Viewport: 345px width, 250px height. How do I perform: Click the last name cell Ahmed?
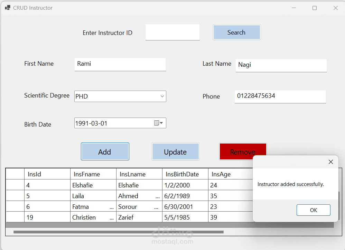click(x=139, y=196)
